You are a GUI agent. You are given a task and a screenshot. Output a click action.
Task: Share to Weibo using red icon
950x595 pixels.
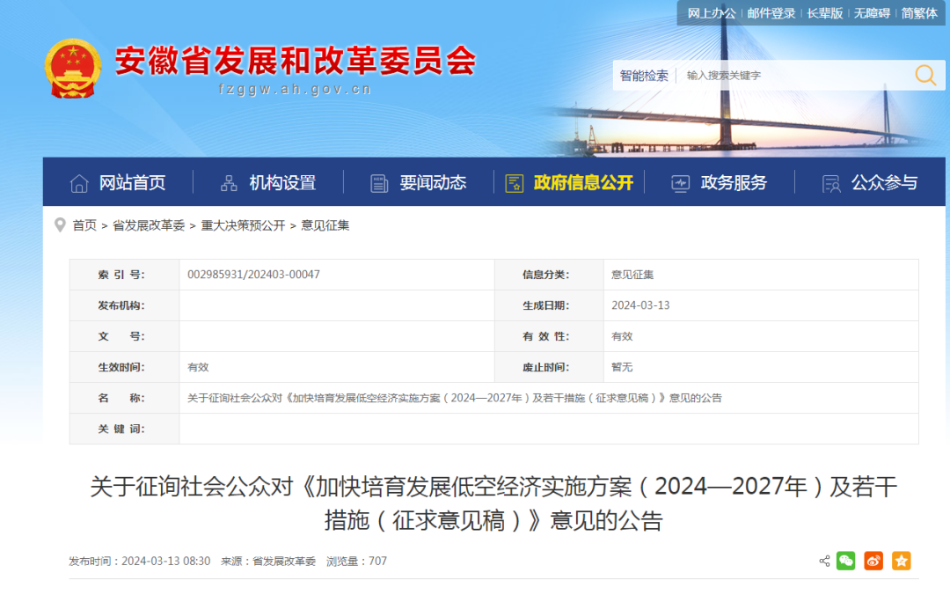click(x=873, y=561)
